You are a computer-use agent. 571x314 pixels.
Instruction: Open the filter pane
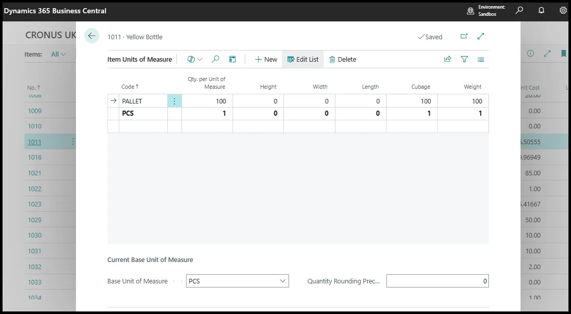(x=464, y=59)
